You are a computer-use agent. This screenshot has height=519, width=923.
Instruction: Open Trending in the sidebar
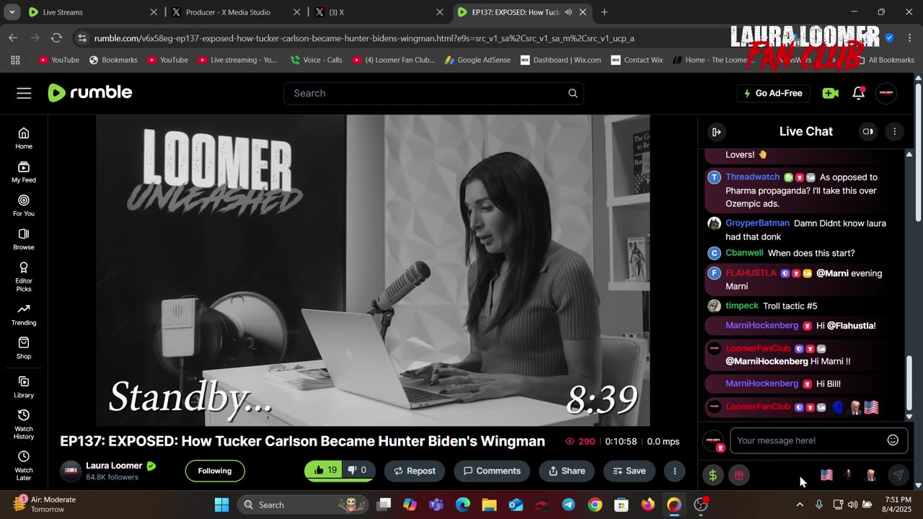(24, 315)
